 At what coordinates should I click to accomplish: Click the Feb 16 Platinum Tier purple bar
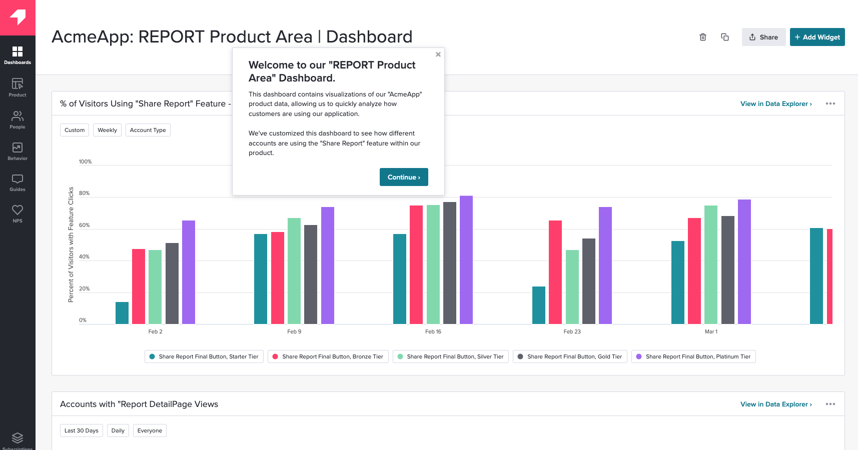point(466,260)
